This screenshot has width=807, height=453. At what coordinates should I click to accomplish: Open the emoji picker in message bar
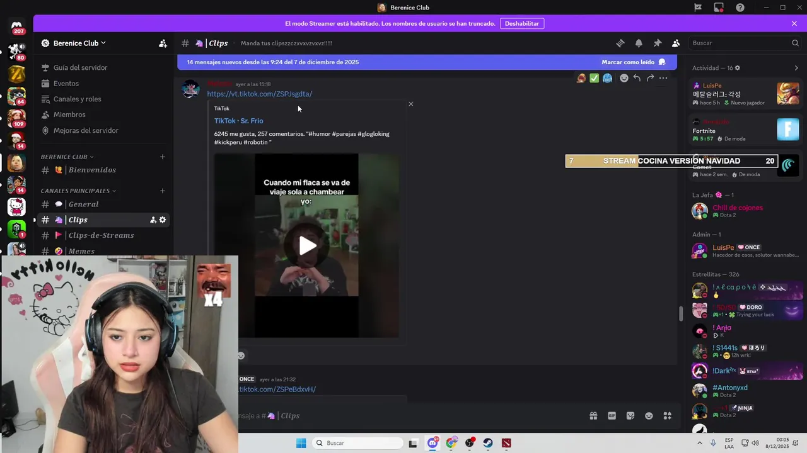point(649,416)
